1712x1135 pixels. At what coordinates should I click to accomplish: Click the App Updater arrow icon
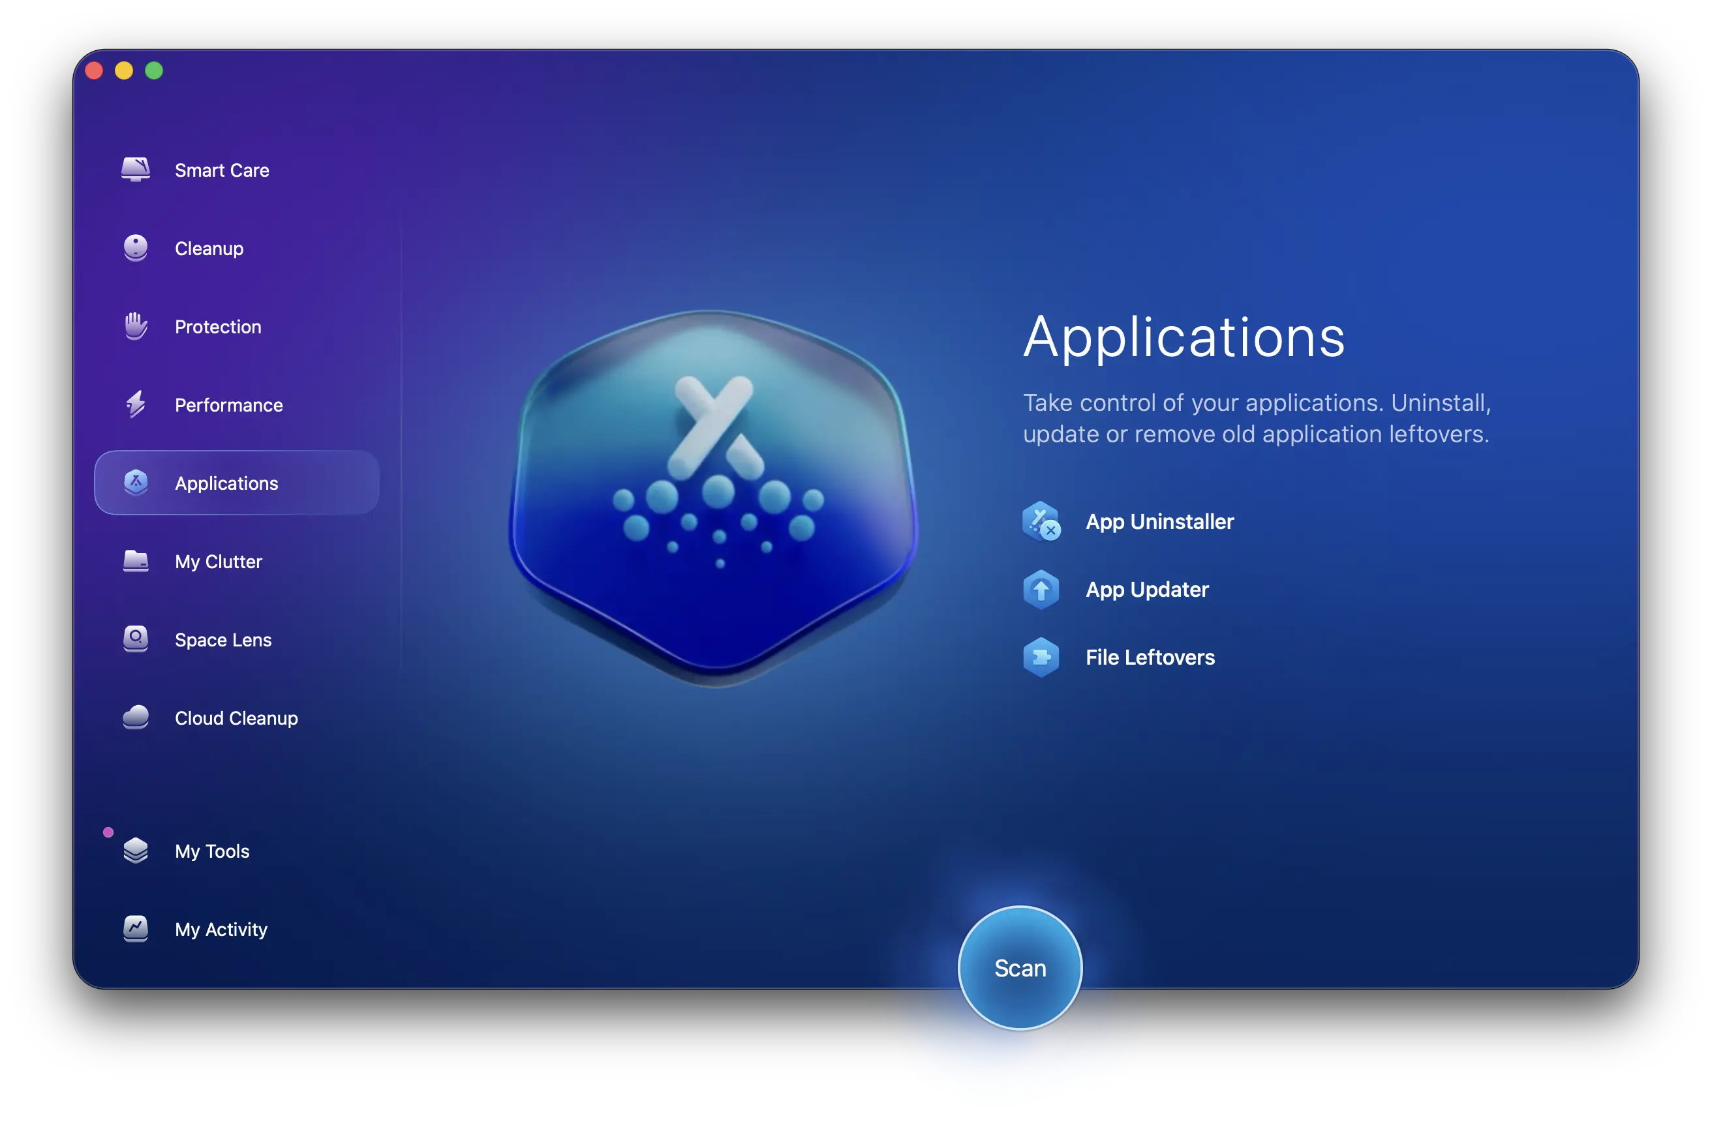(x=1041, y=589)
